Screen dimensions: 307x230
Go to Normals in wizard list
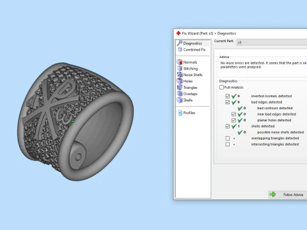tap(190, 62)
